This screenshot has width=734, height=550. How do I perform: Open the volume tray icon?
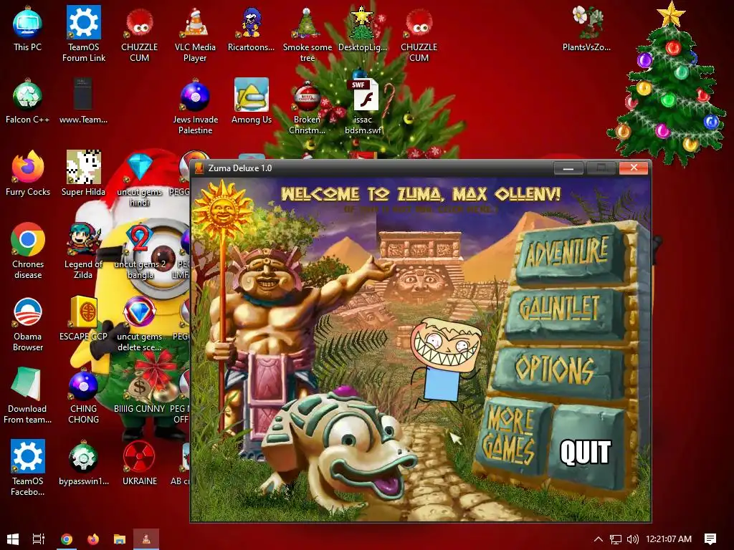(633, 539)
